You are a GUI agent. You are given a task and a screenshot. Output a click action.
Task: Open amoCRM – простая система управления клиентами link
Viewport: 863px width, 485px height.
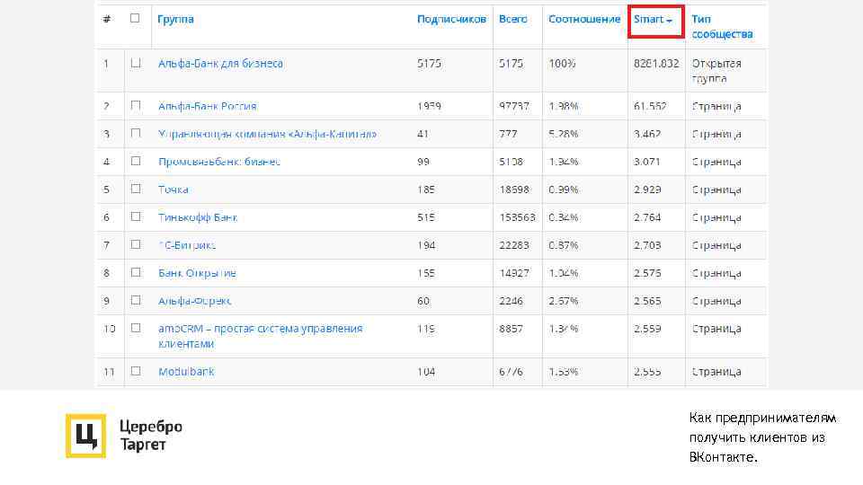pyautogui.click(x=261, y=336)
